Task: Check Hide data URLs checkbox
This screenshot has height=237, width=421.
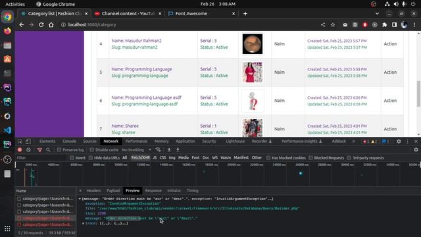Action: coord(91,158)
